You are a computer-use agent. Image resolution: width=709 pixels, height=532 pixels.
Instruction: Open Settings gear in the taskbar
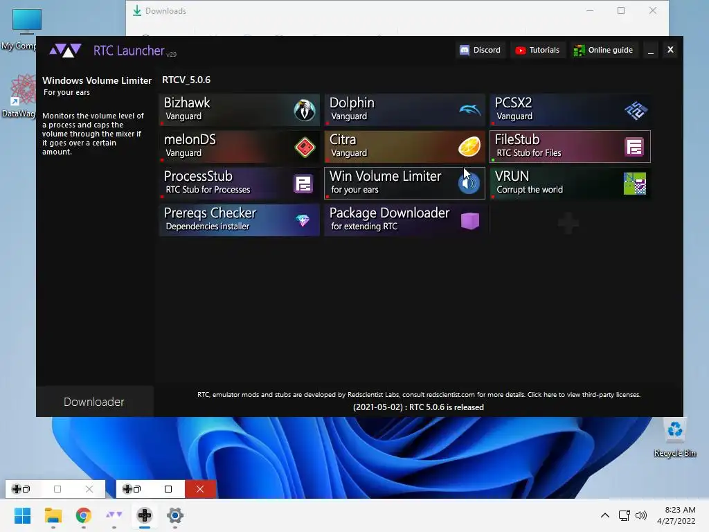[x=175, y=515]
